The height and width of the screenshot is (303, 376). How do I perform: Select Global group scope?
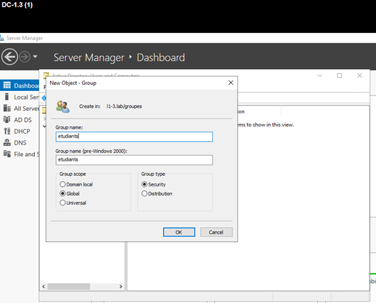coord(69,194)
